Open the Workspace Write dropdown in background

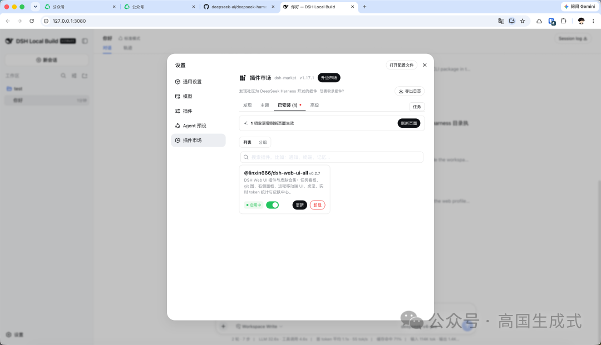click(x=259, y=326)
